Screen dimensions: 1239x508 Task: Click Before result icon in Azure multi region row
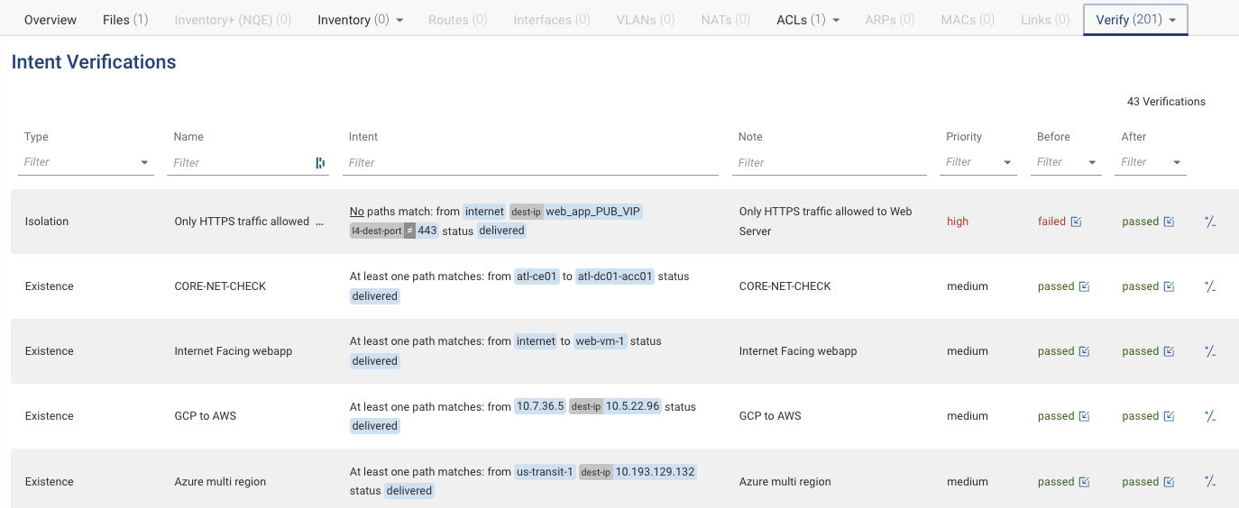pos(1084,482)
